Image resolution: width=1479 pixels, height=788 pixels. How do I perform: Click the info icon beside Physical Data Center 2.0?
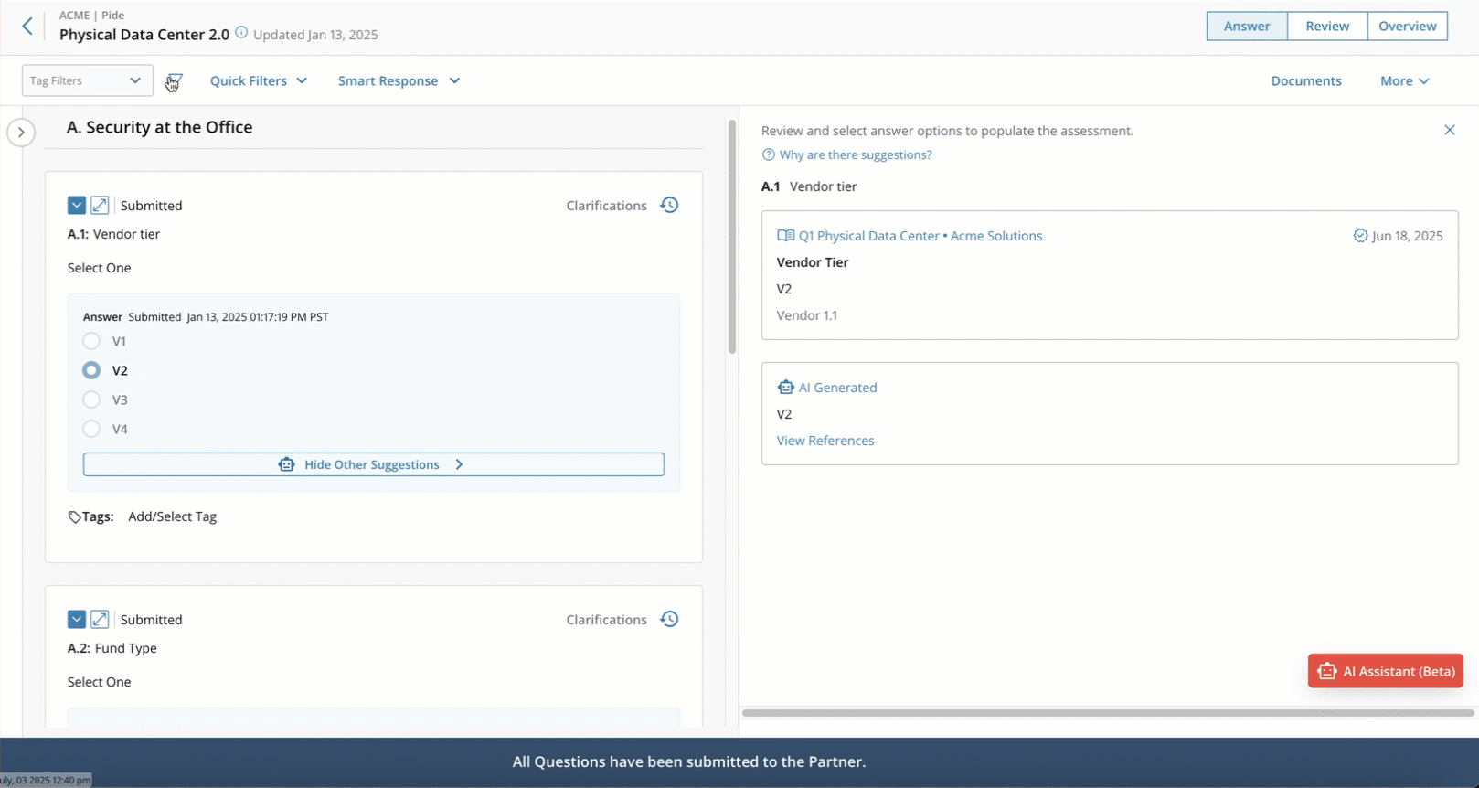click(x=241, y=33)
